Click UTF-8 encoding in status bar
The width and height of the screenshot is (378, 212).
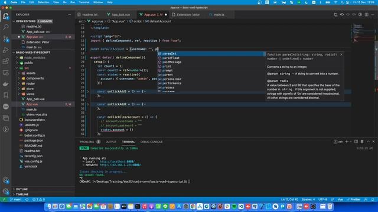coord(323,199)
